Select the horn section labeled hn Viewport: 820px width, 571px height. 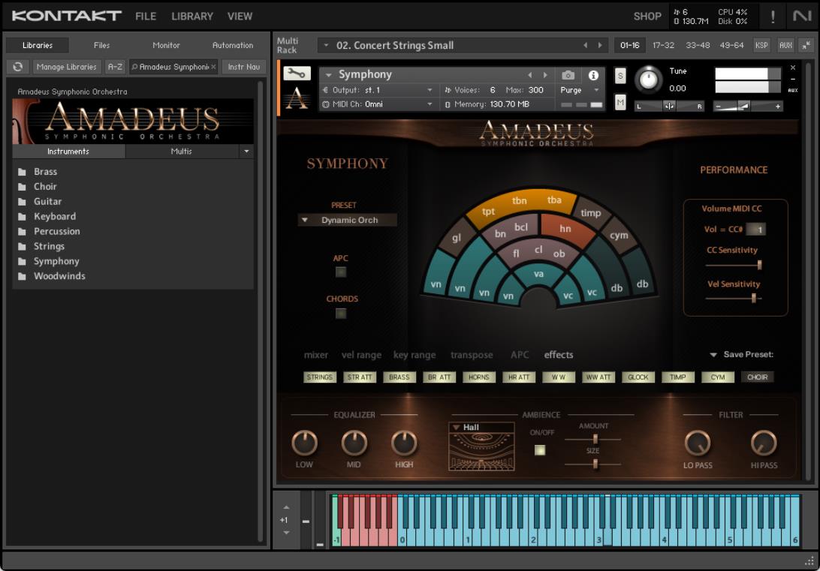[565, 229]
